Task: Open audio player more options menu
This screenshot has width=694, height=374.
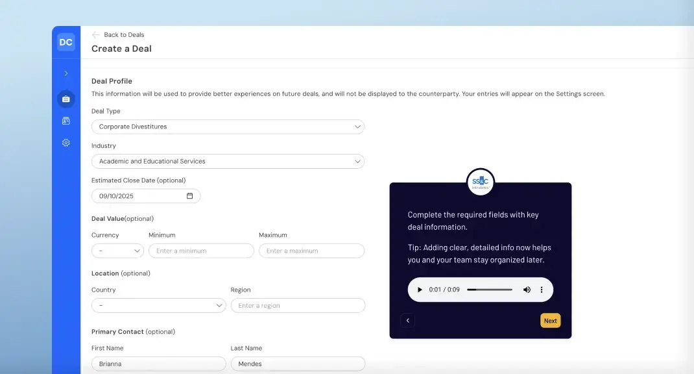Action: pos(542,290)
